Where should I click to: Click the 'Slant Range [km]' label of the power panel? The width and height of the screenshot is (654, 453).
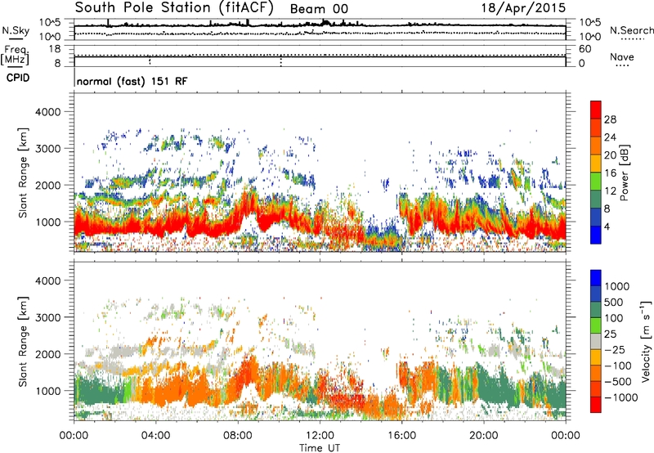(23, 173)
